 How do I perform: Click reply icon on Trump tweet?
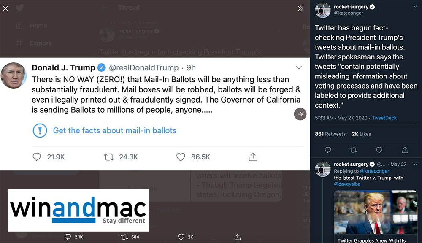point(37,157)
